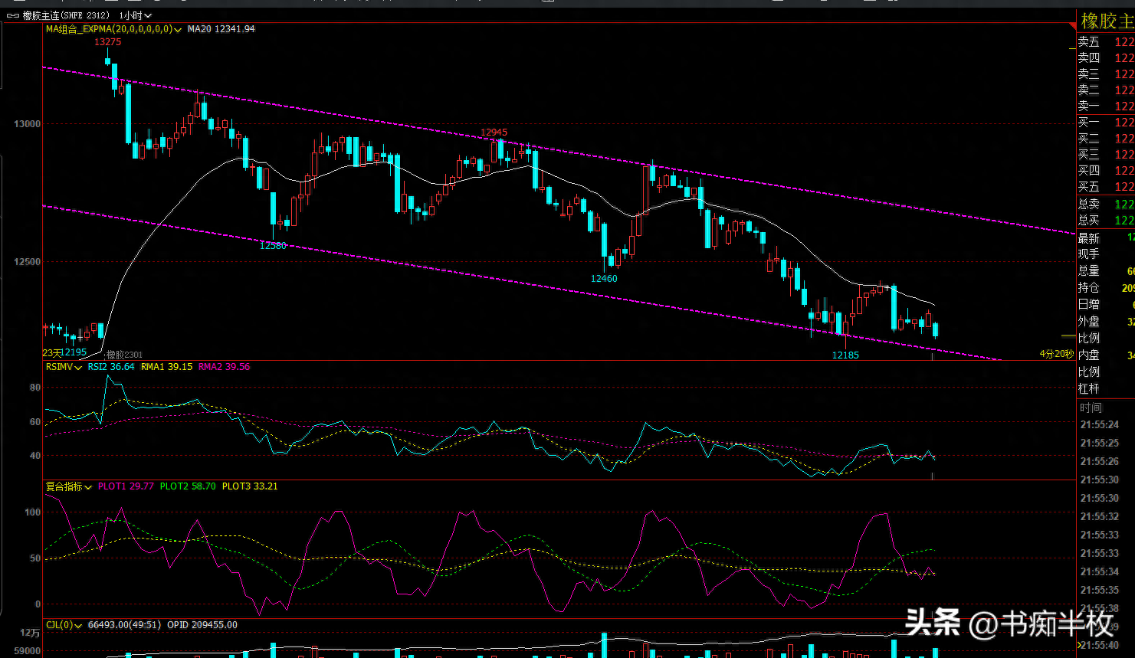Select the 买二 order book row
Screen dimensions: 1135x658
coord(1106,139)
